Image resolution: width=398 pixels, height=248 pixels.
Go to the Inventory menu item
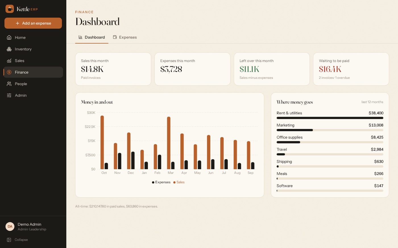pos(33,49)
